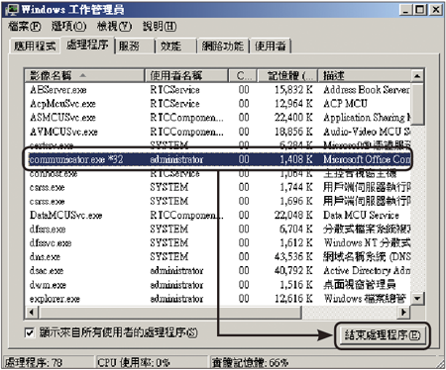Sort by 描述 column header
The image size is (446, 370).
pos(365,76)
